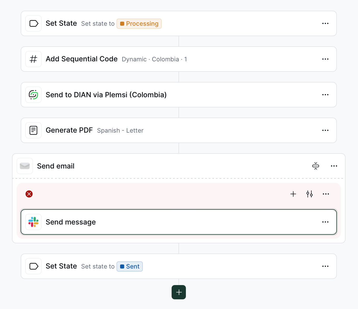Open options menu for Set State Processing
This screenshot has width=358, height=309.
pyautogui.click(x=325, y=23)
